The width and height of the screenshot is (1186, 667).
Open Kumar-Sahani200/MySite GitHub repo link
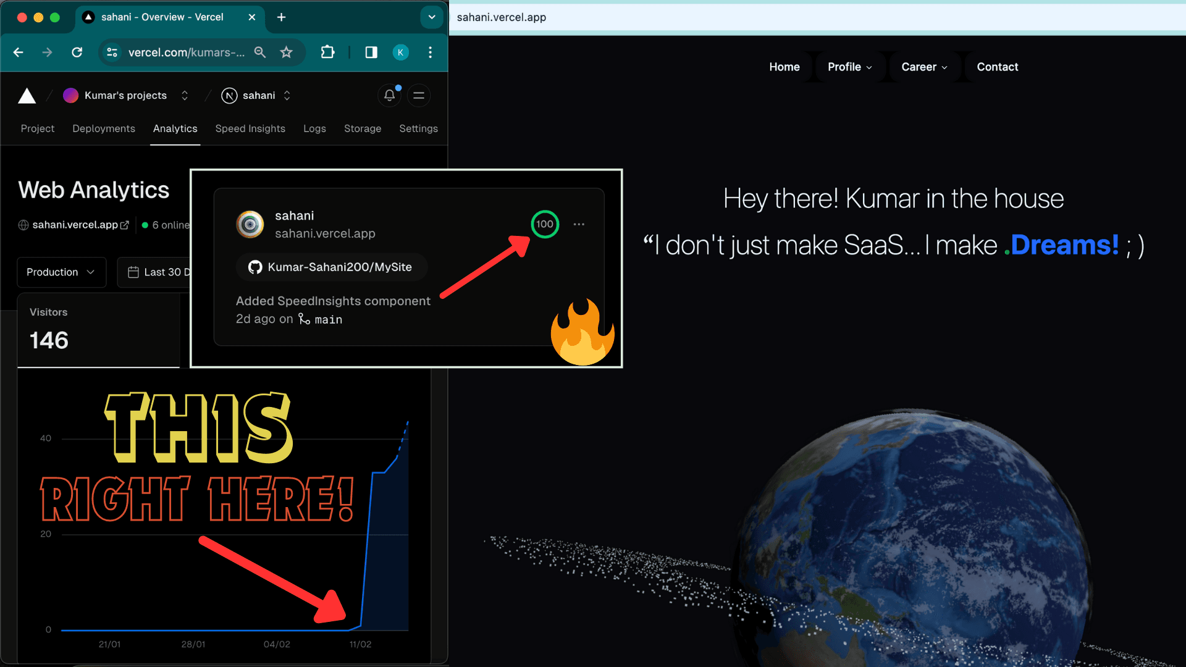coord(331,267)
